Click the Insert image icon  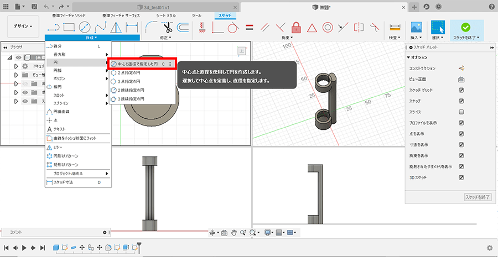(417, 27)
